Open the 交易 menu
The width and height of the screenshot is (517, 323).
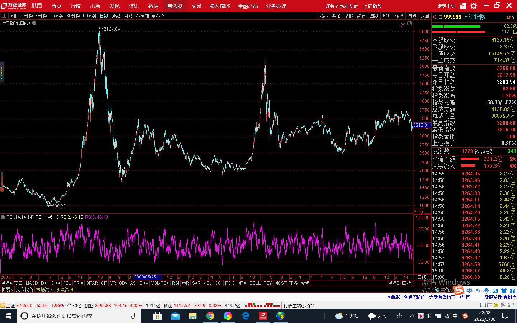[196, 6]
